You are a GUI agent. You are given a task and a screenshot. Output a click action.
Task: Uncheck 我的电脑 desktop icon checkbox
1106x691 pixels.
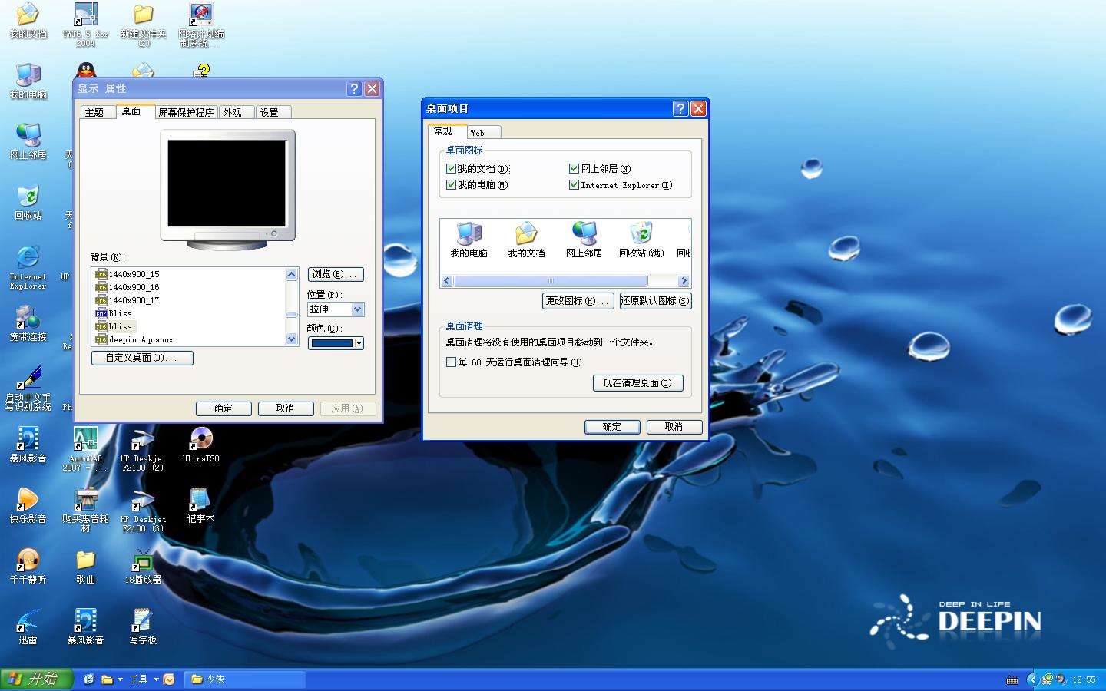pyautogui.click(x=451, y=185)
